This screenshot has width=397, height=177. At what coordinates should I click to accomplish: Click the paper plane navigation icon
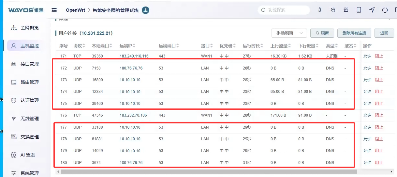[x=372, y=10]
